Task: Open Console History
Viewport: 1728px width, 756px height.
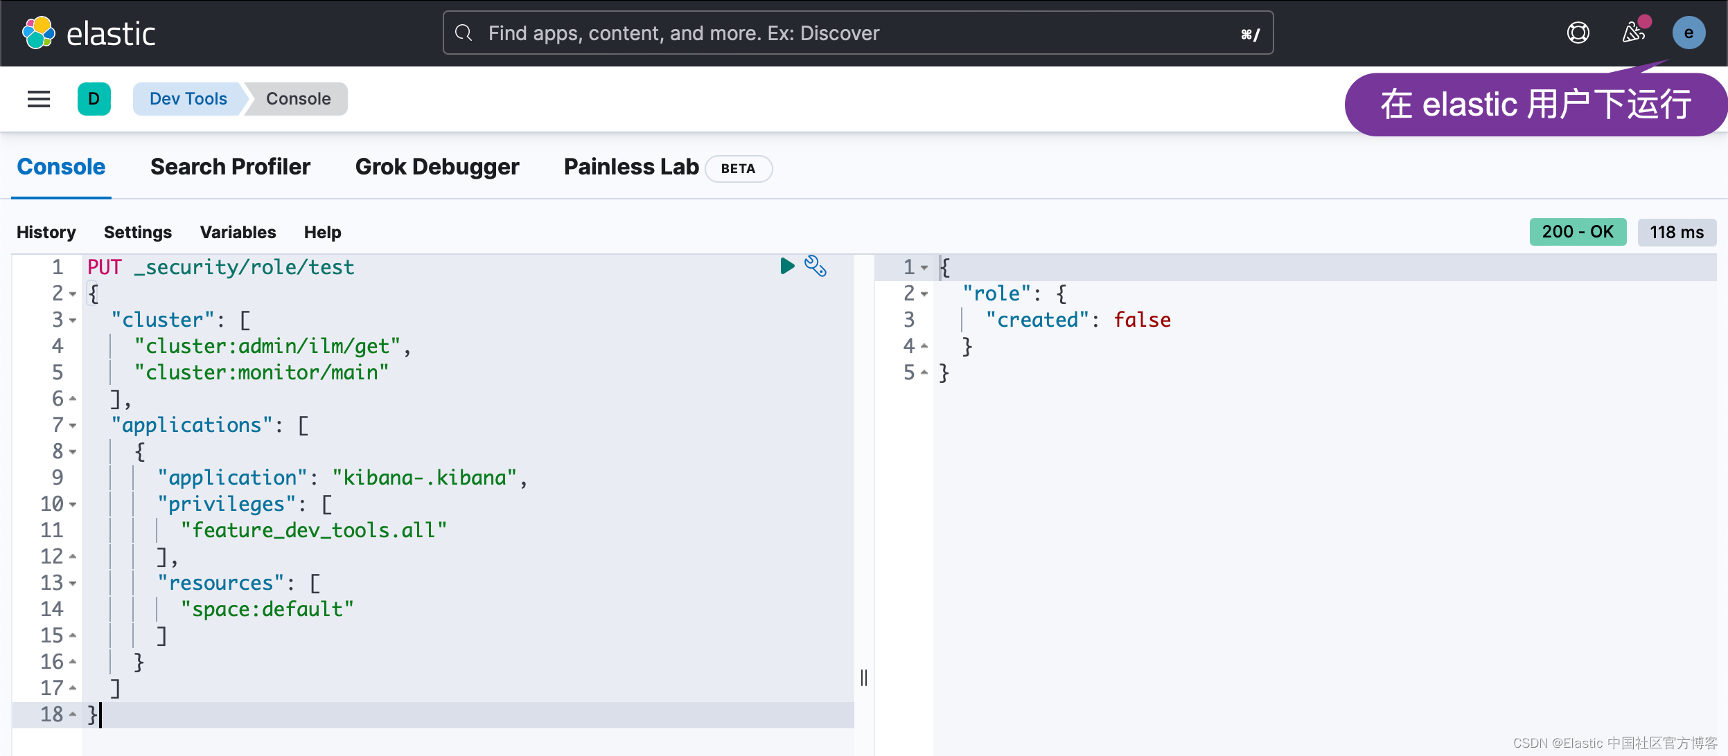Action: 46,232
